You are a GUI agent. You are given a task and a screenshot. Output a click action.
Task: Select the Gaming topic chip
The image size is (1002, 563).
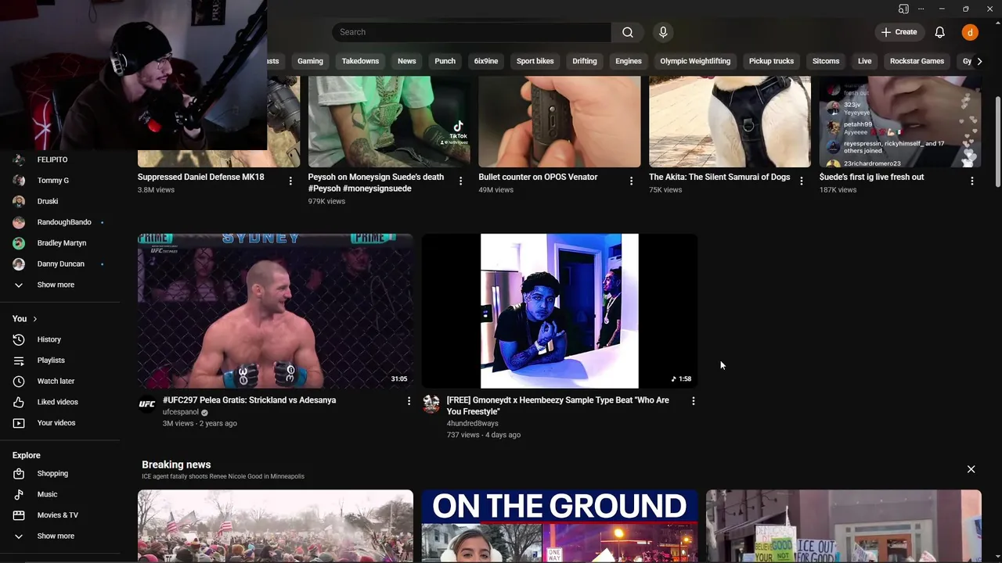310,61
